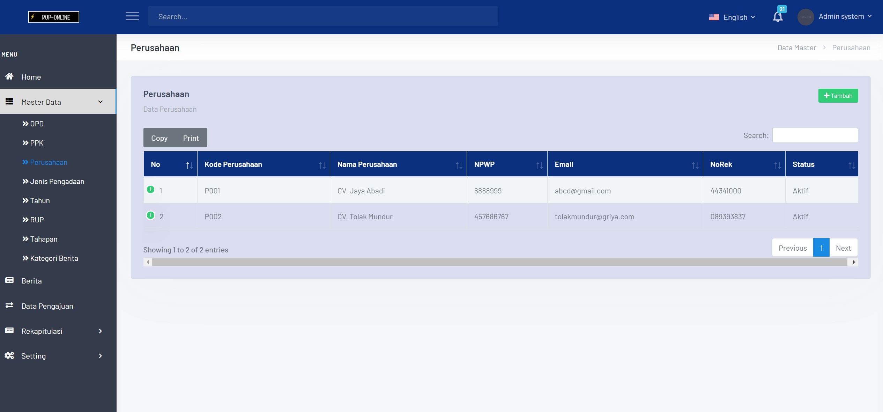Image resolution: width=883 pixels, height=412 pixels.
Task: Click email abcd@gmail.com
Action: coord(583,191)
